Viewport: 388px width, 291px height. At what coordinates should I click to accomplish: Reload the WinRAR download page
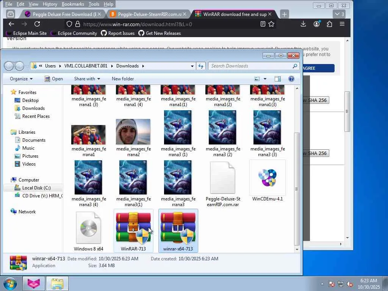37,24
